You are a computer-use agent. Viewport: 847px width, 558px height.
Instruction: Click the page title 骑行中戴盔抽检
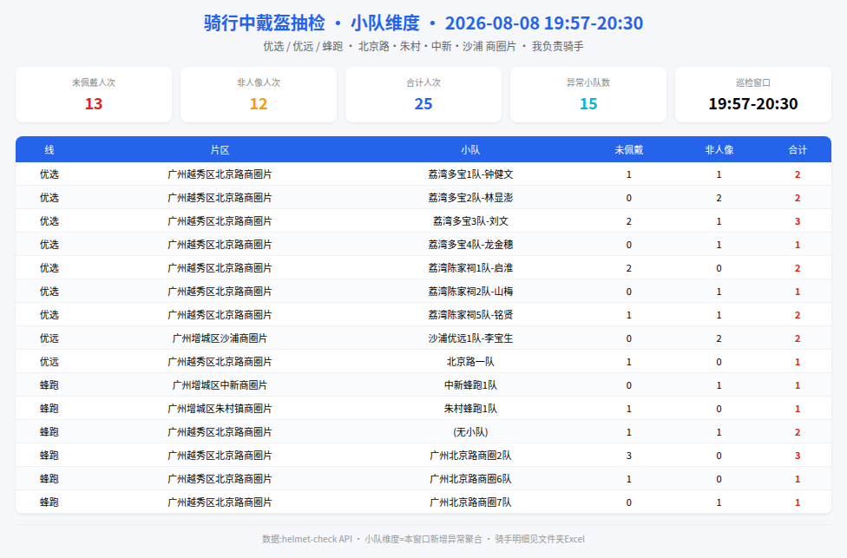point(265,23)
